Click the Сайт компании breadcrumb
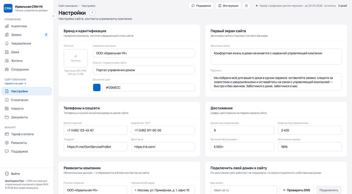Screen dimensions: 352x194 (x=68, y=6)
